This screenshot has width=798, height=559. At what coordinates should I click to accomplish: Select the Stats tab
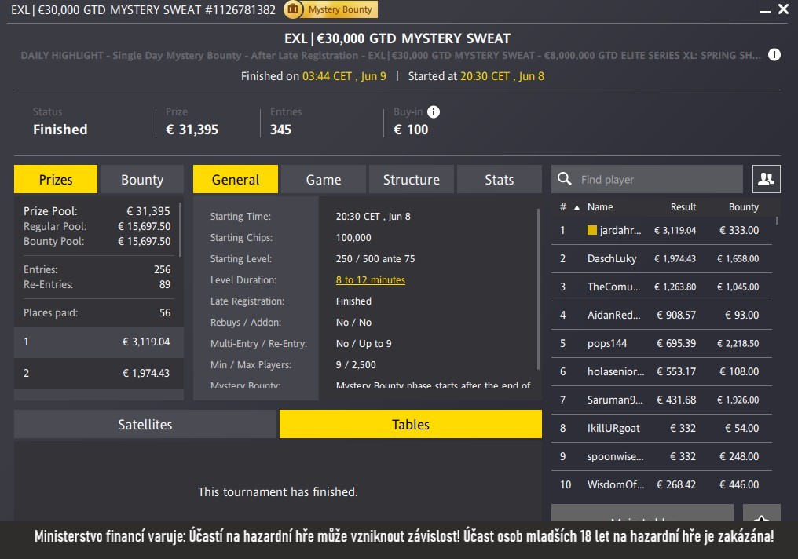pyautogui.click(x=499, y=180)
